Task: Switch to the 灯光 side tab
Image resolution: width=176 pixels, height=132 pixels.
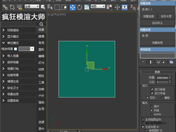Action: point(41,63)
